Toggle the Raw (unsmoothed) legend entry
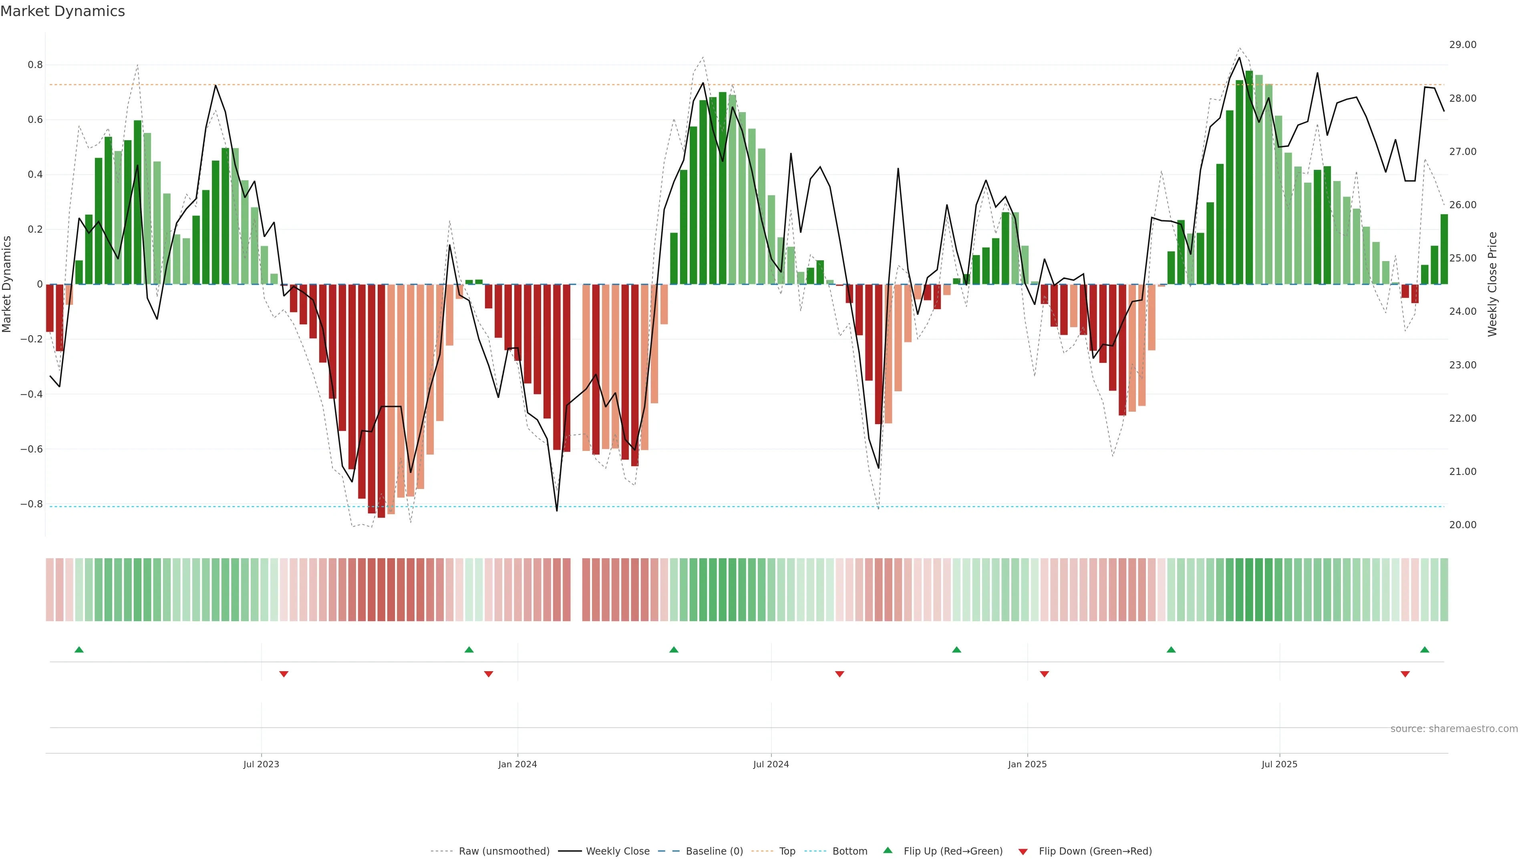This screenshot has height=865, width=1538. (503, 851)
